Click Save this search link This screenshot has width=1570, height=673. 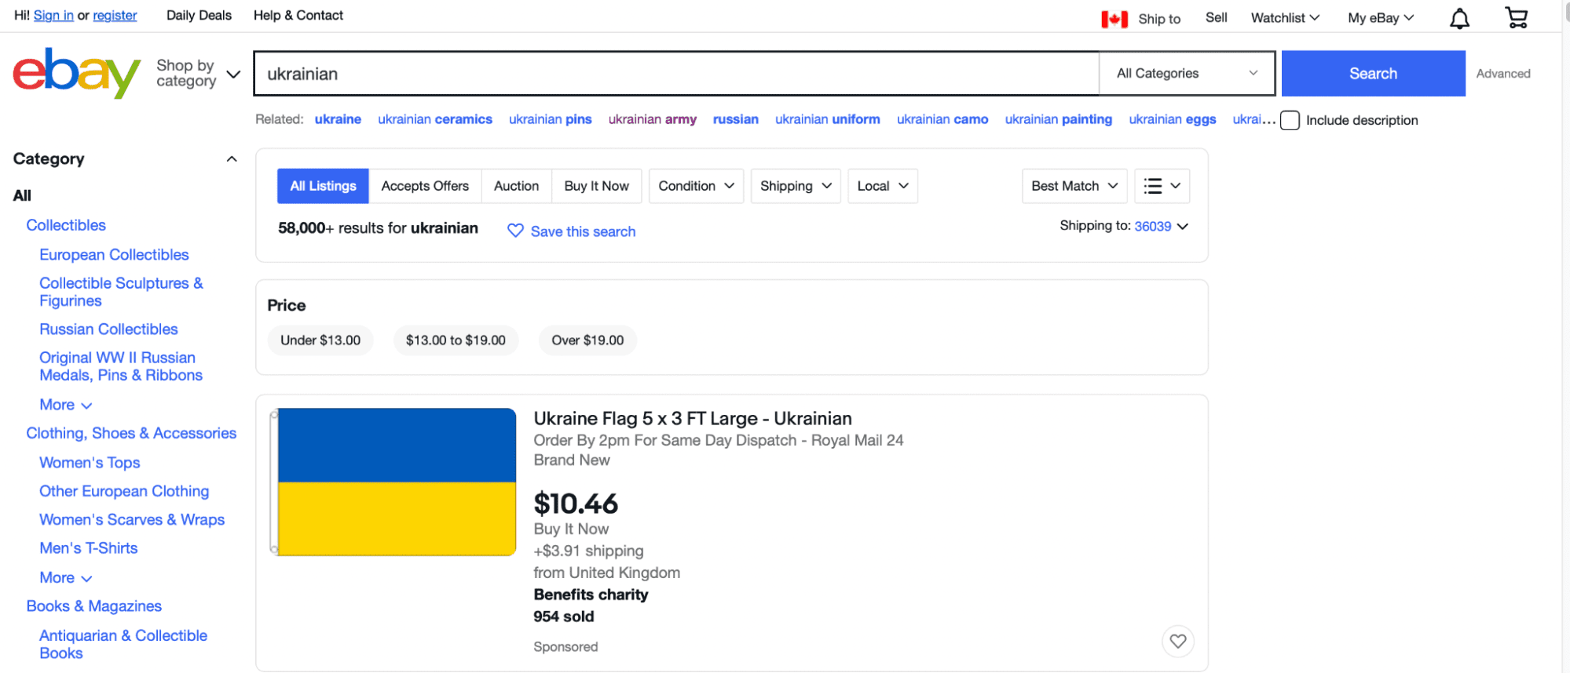[x=583, y=231]
